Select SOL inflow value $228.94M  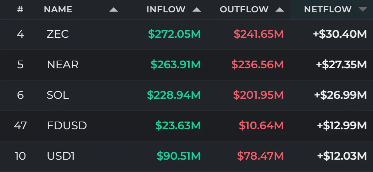174,95
